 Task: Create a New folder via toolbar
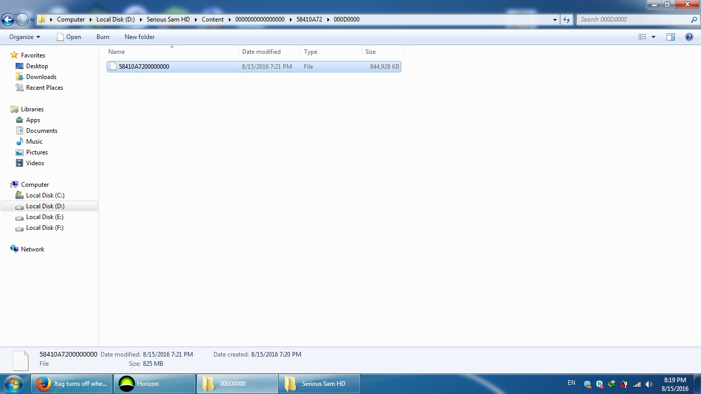coord(140,37)
